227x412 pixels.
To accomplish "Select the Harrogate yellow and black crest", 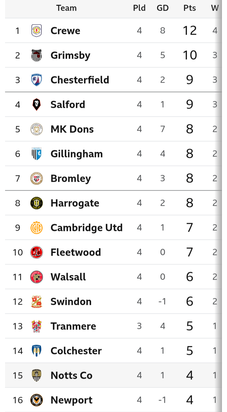I will [37, 203].
